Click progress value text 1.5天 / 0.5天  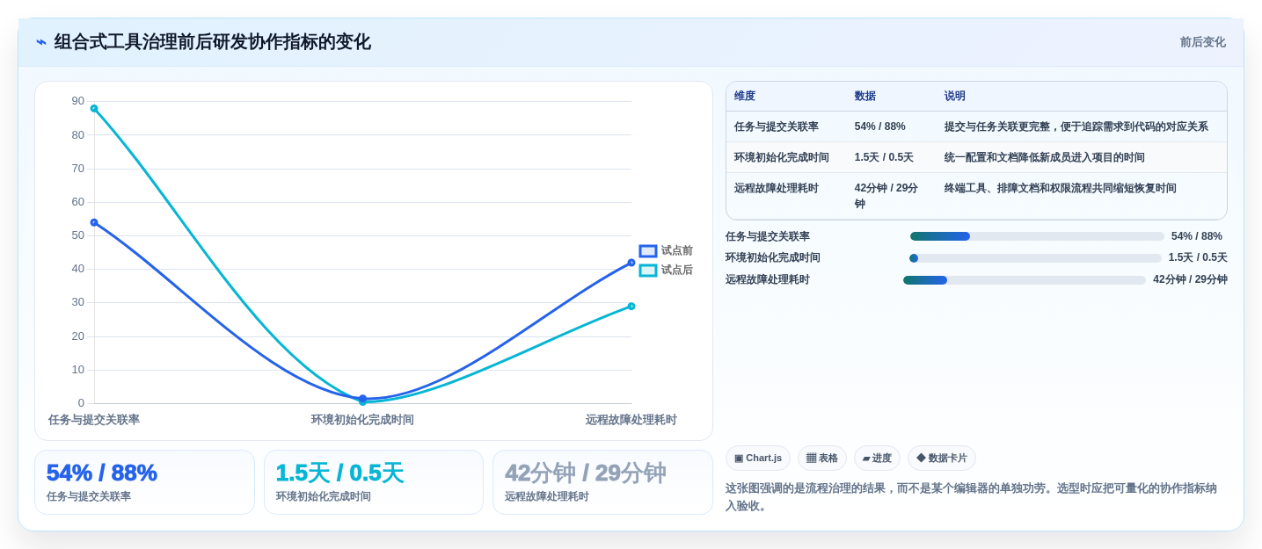[1198, 258]
